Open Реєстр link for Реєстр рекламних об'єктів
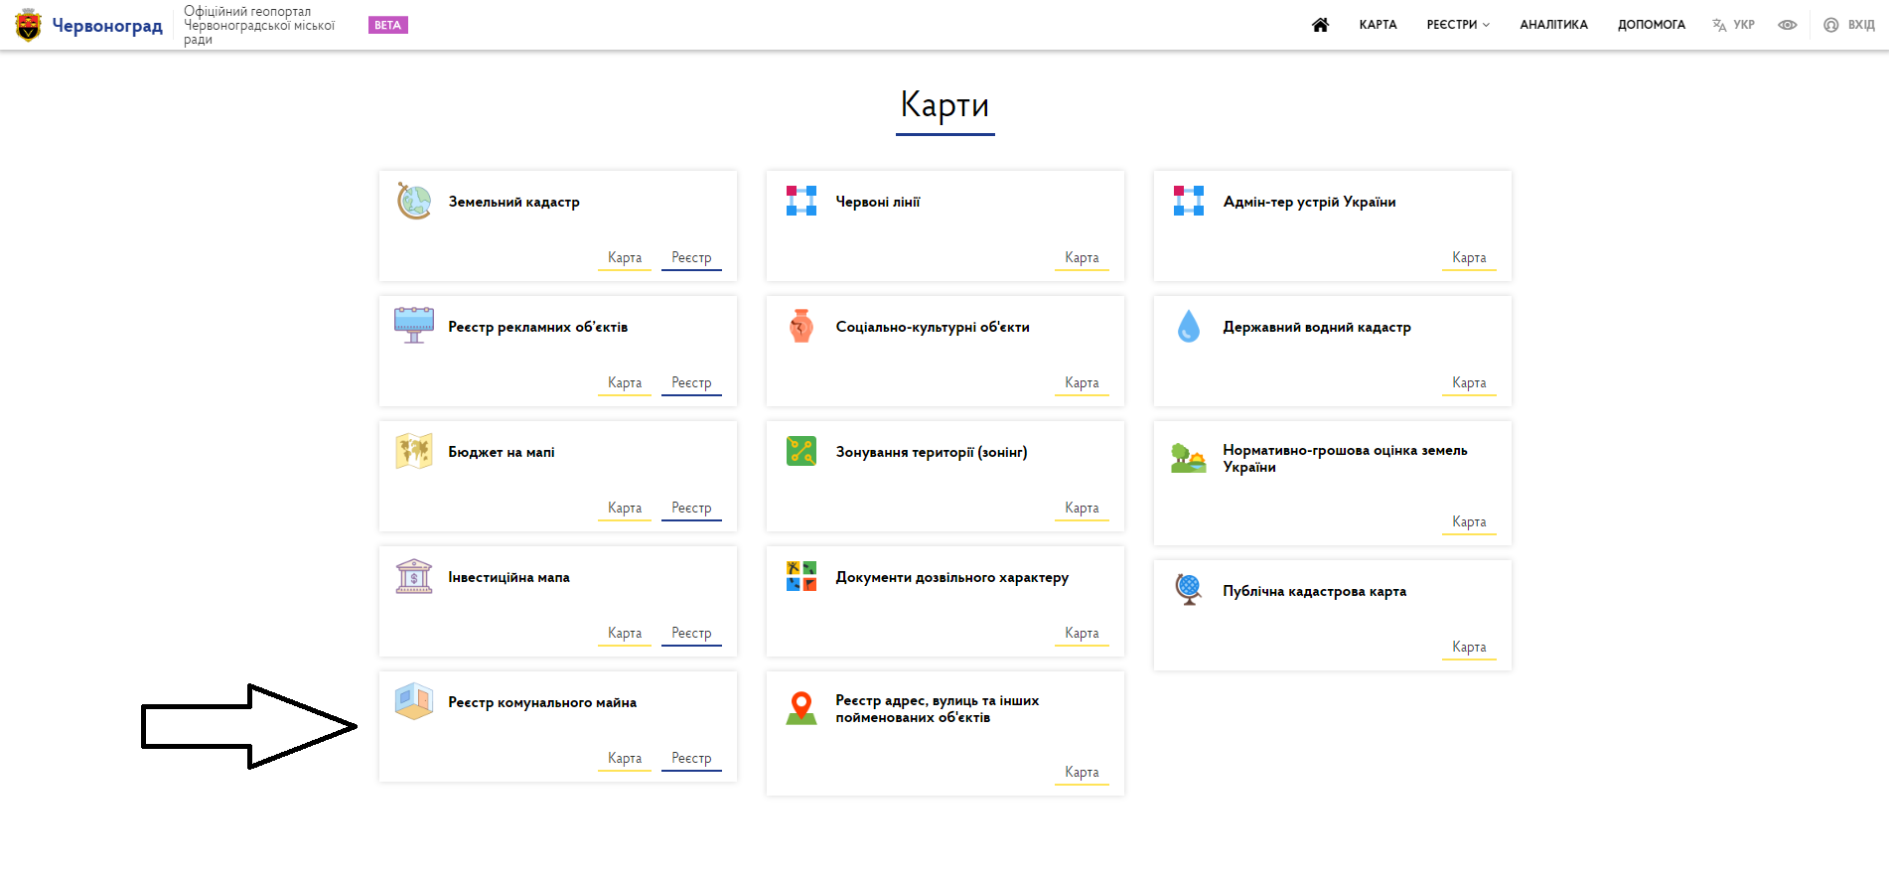This screenshot has height=880, width=1889. point(691,383)
